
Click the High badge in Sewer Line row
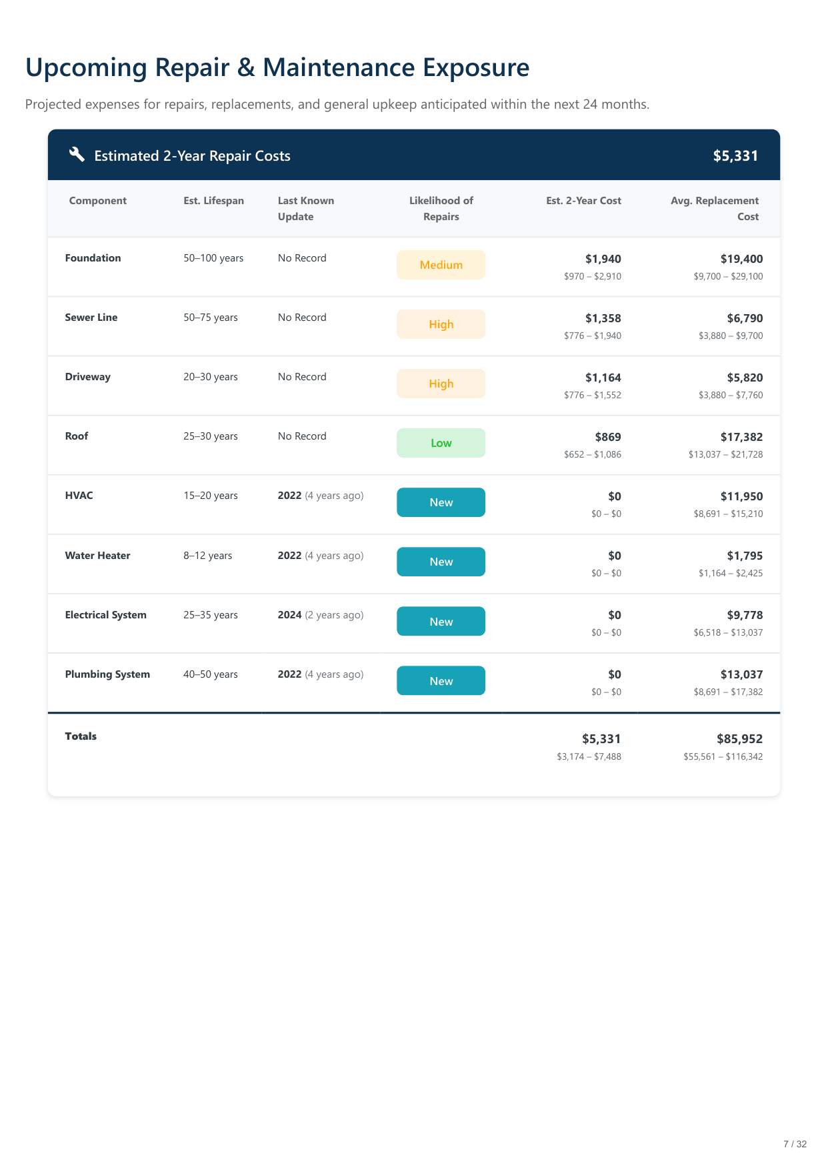tap(441, 324)
